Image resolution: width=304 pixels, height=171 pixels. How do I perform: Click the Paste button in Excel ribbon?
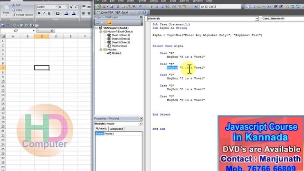pos(6,9)
